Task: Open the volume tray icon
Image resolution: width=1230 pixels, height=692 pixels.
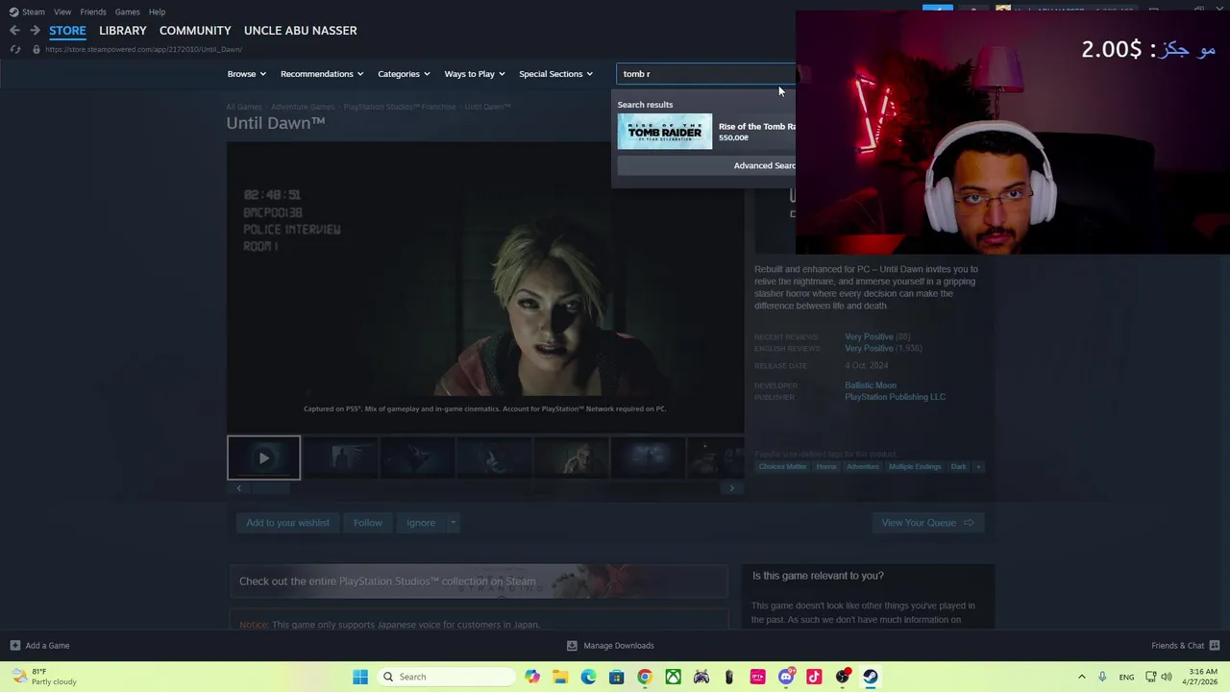Action: pyautogui.click(x=1166, y=677)
